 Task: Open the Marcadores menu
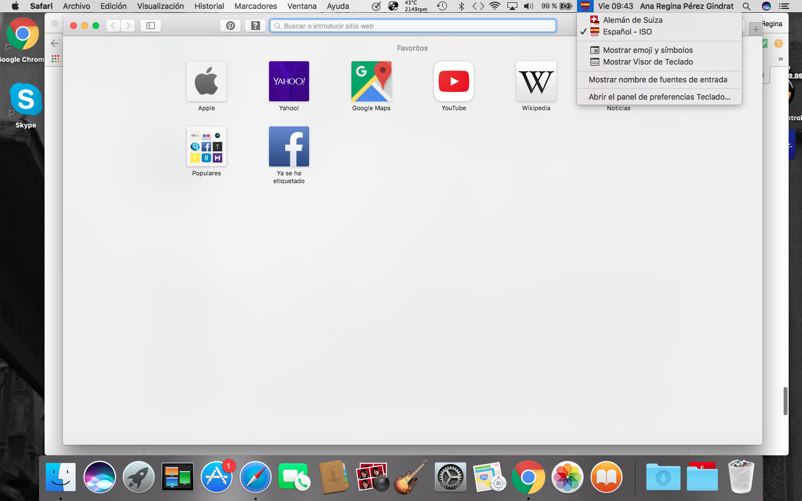[x=256, y=6]
